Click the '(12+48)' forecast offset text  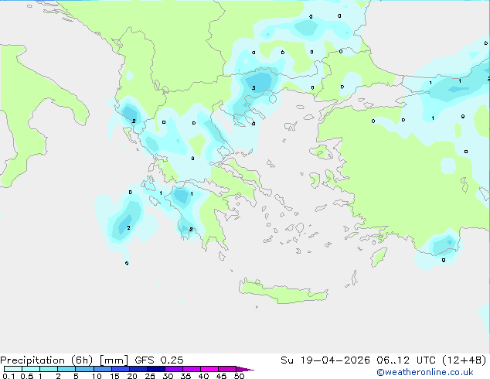[464, 360]
